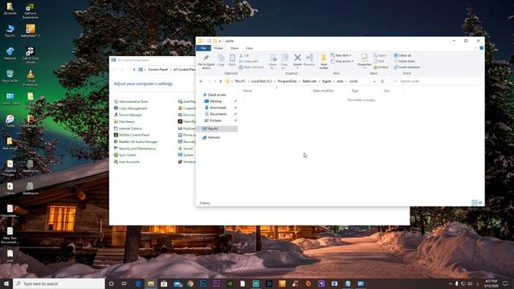Click the Explorer help question mark icon
The height and width of the screenshot is (289, 514).
pyautogui.click(x=482, y=48)
